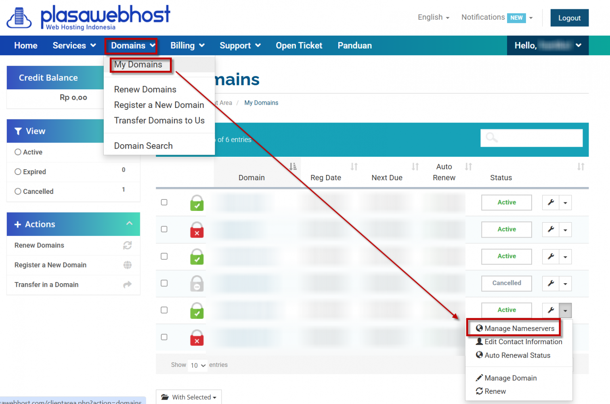The width and height of the screenshot is (610, 404).
Task: Open the English language selector
Action: click(x=433, y=17)
